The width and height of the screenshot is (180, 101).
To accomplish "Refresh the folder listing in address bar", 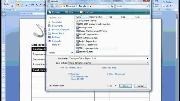I will pyautogui.click(x=112, y=6).
